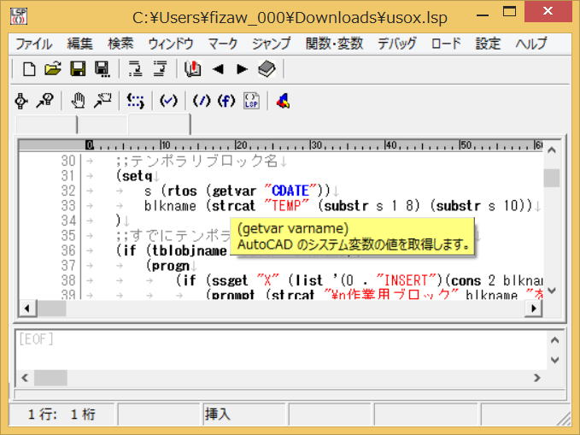
Task: Open the ファイル menu
Action: [x=33, y=44]
